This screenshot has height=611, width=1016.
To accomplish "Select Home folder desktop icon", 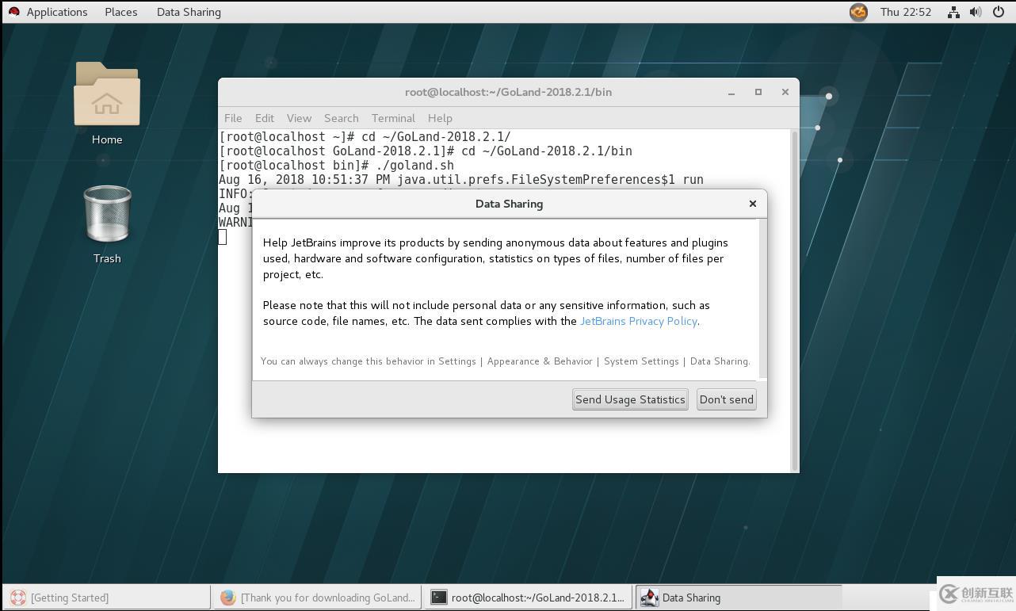I will coord(107,104).
